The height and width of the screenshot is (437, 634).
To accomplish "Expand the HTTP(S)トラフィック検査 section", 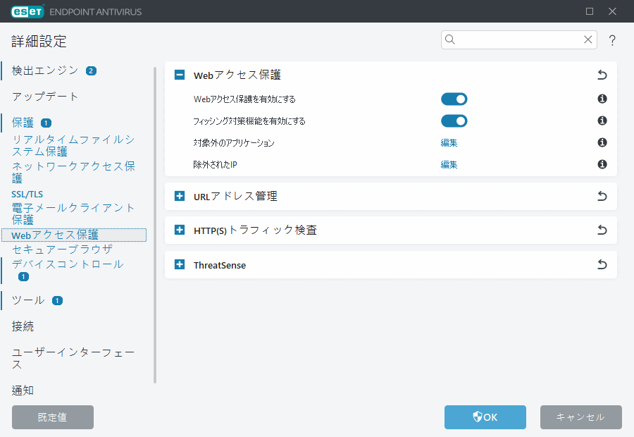I will tap(179, 230).
